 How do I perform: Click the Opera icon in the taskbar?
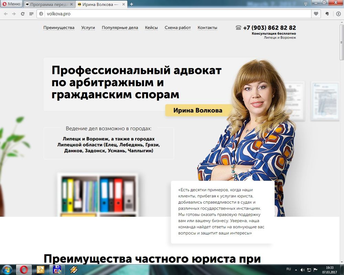click(x=24, y=269)
